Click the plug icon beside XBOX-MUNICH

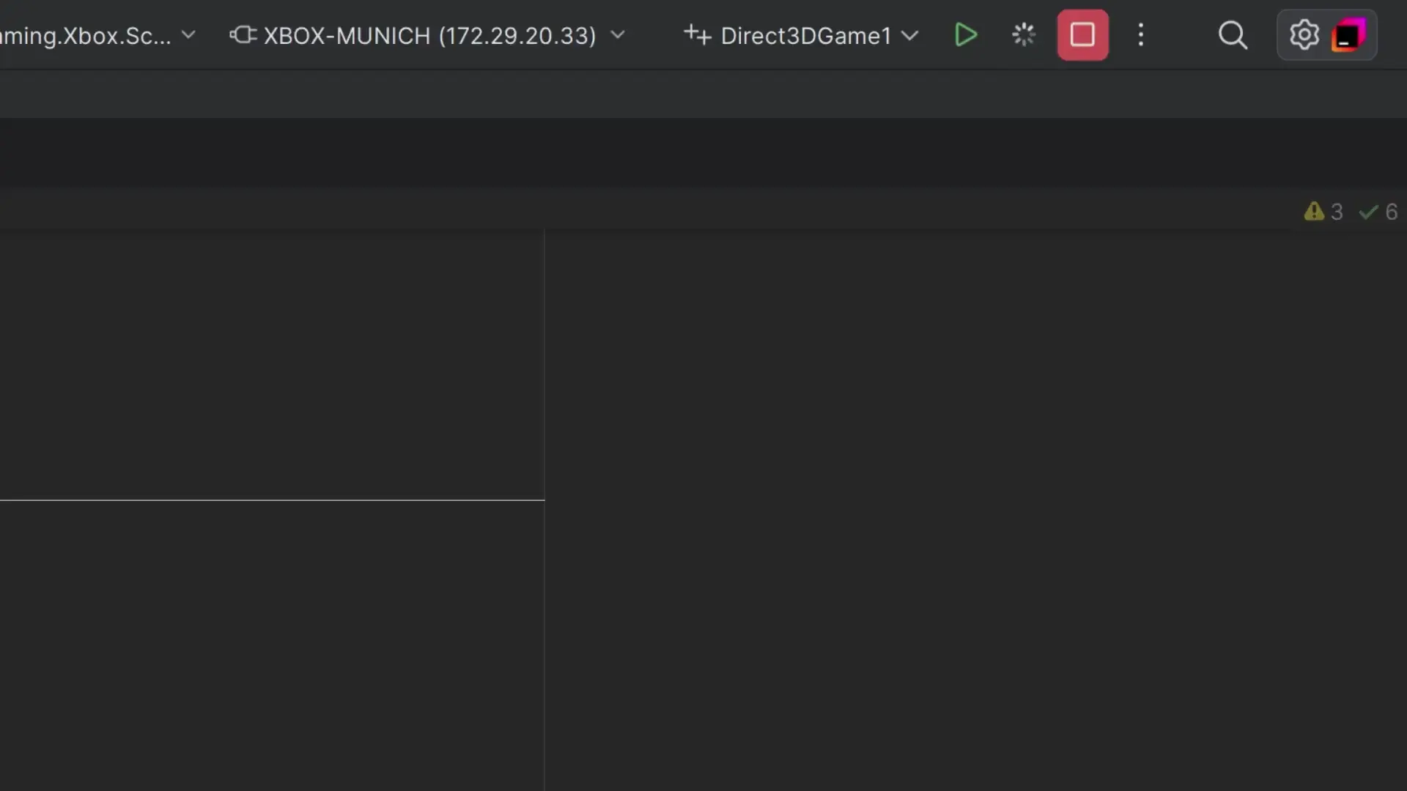click(243, 35)
